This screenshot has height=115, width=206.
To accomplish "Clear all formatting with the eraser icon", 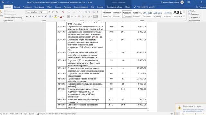I will click(x=63, y=12).
